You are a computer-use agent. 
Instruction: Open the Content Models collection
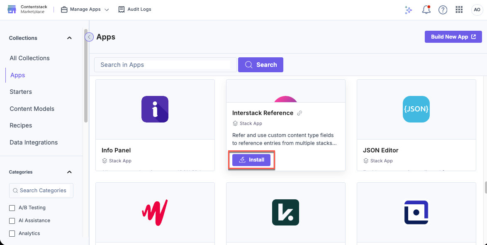32,109
